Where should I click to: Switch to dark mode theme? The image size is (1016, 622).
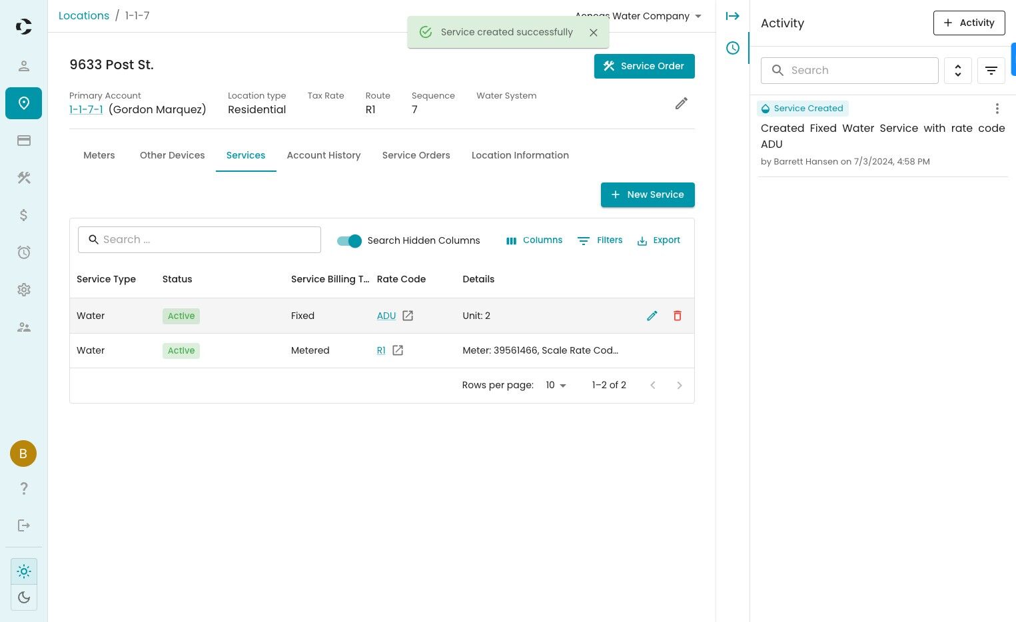24,597
